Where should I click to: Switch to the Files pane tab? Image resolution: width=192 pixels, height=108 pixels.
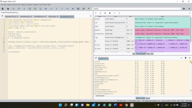click(152, 54)
